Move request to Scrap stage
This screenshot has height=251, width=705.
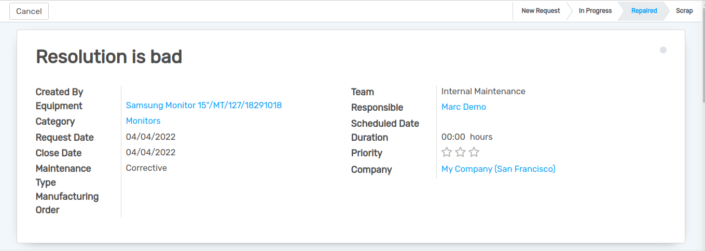click(x=684, y=11)
